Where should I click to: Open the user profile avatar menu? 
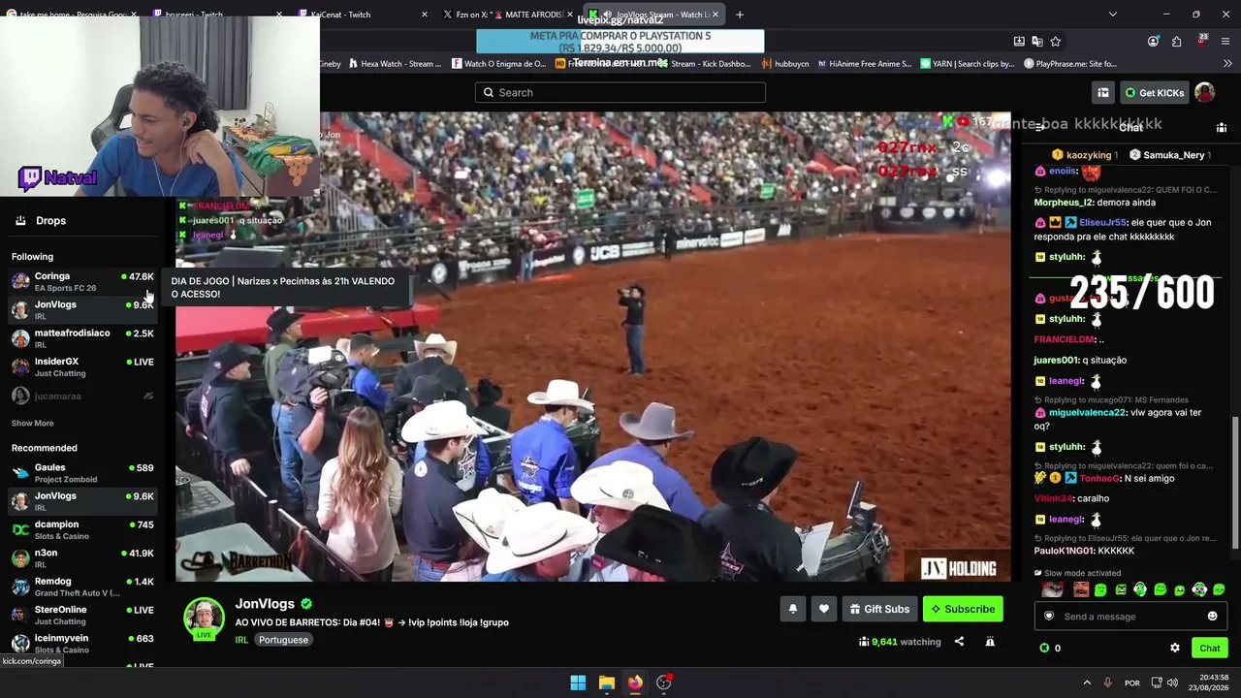[x=1204, y=92]
